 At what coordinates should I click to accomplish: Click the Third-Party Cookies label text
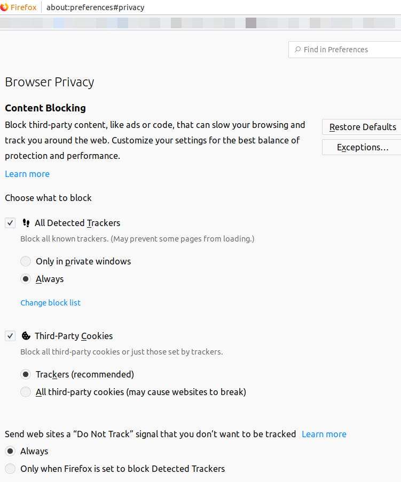click(x=74, y=336)
